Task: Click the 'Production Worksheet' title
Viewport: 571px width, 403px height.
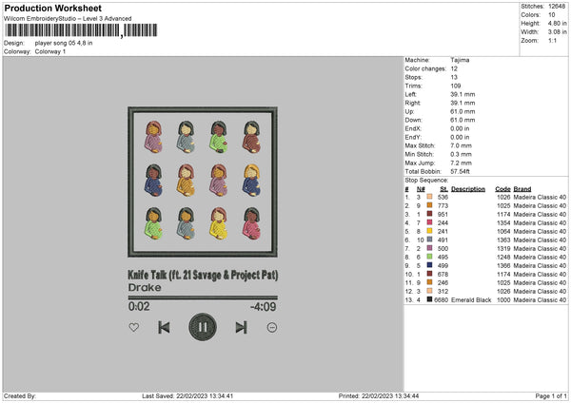Action: [52, 8]
